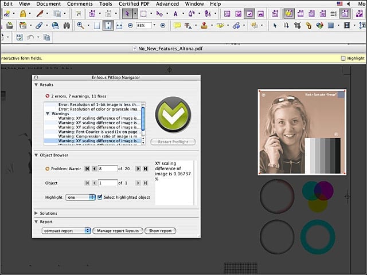Screen dimensions: 367x275
Task: Open the Document menu
Action: click(48, 4)
